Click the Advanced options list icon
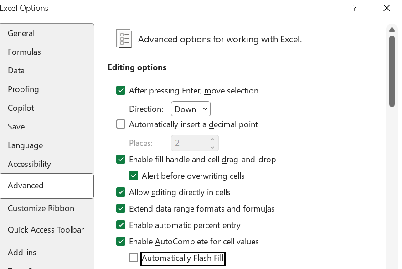 click(124, 38)
